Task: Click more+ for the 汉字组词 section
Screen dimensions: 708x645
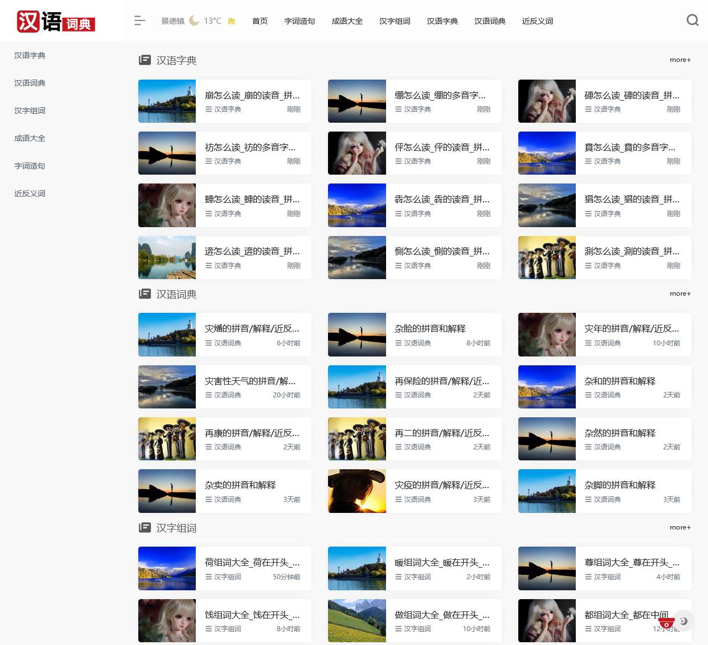Action: pos(680,527)
